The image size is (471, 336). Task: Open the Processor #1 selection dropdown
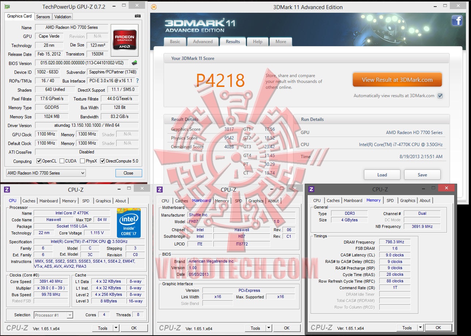[54, 315]
